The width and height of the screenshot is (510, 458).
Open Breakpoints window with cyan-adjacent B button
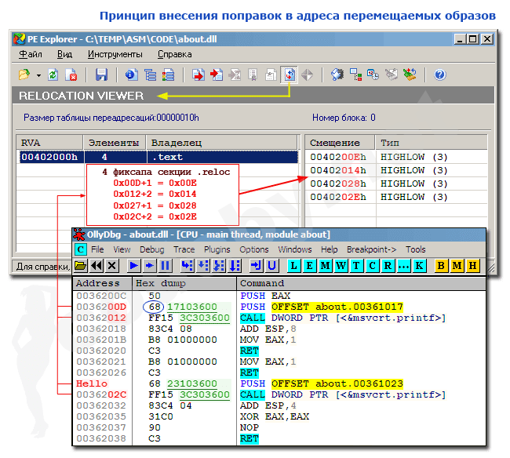click(441, 266)
